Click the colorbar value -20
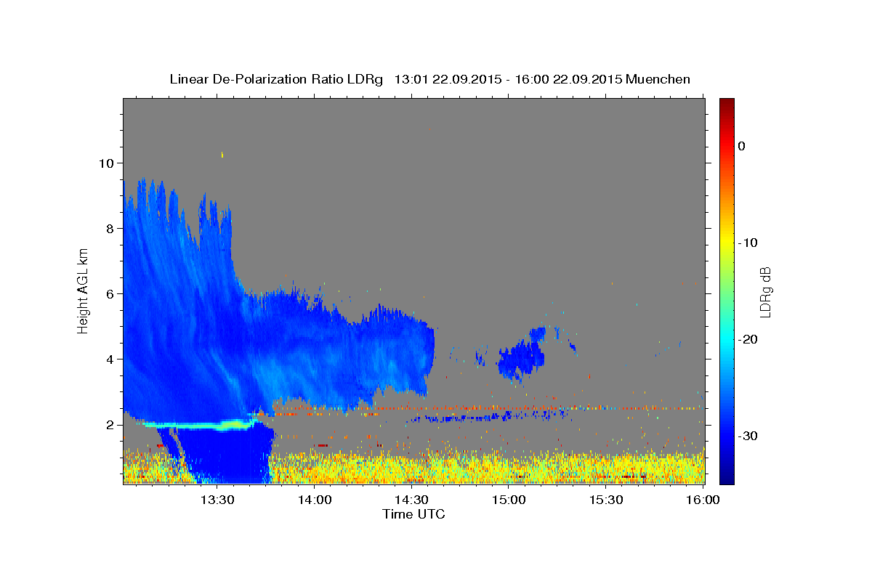 point(747,339)
